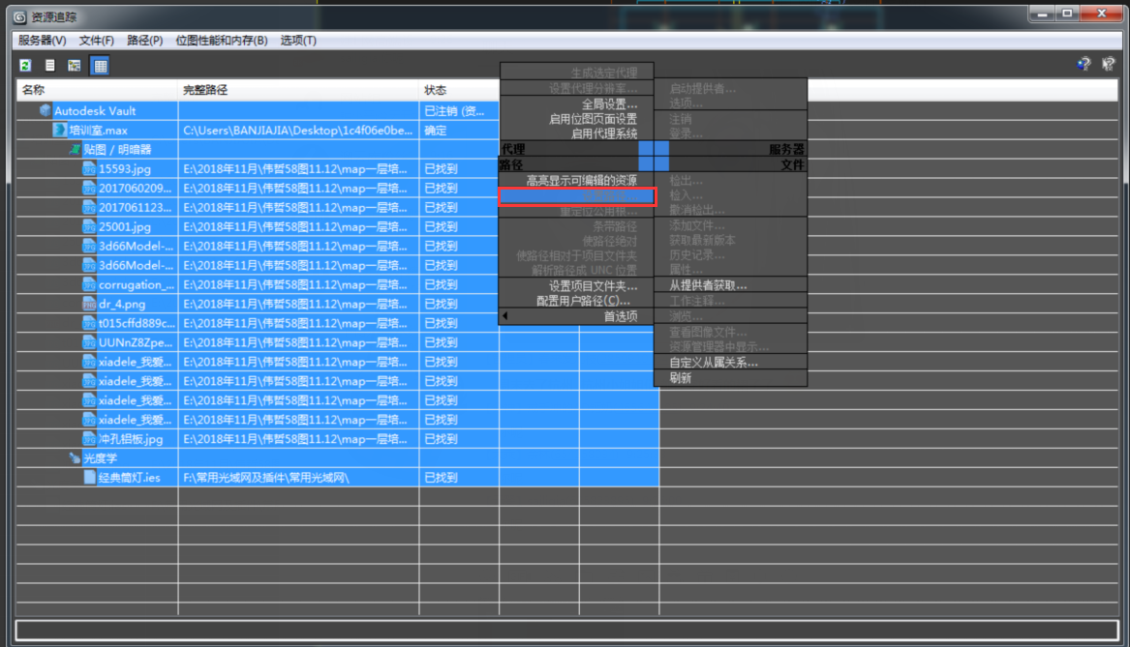Click the what's-this pointer help icon
This screenshot has width=1130, height=647.
1109,65
